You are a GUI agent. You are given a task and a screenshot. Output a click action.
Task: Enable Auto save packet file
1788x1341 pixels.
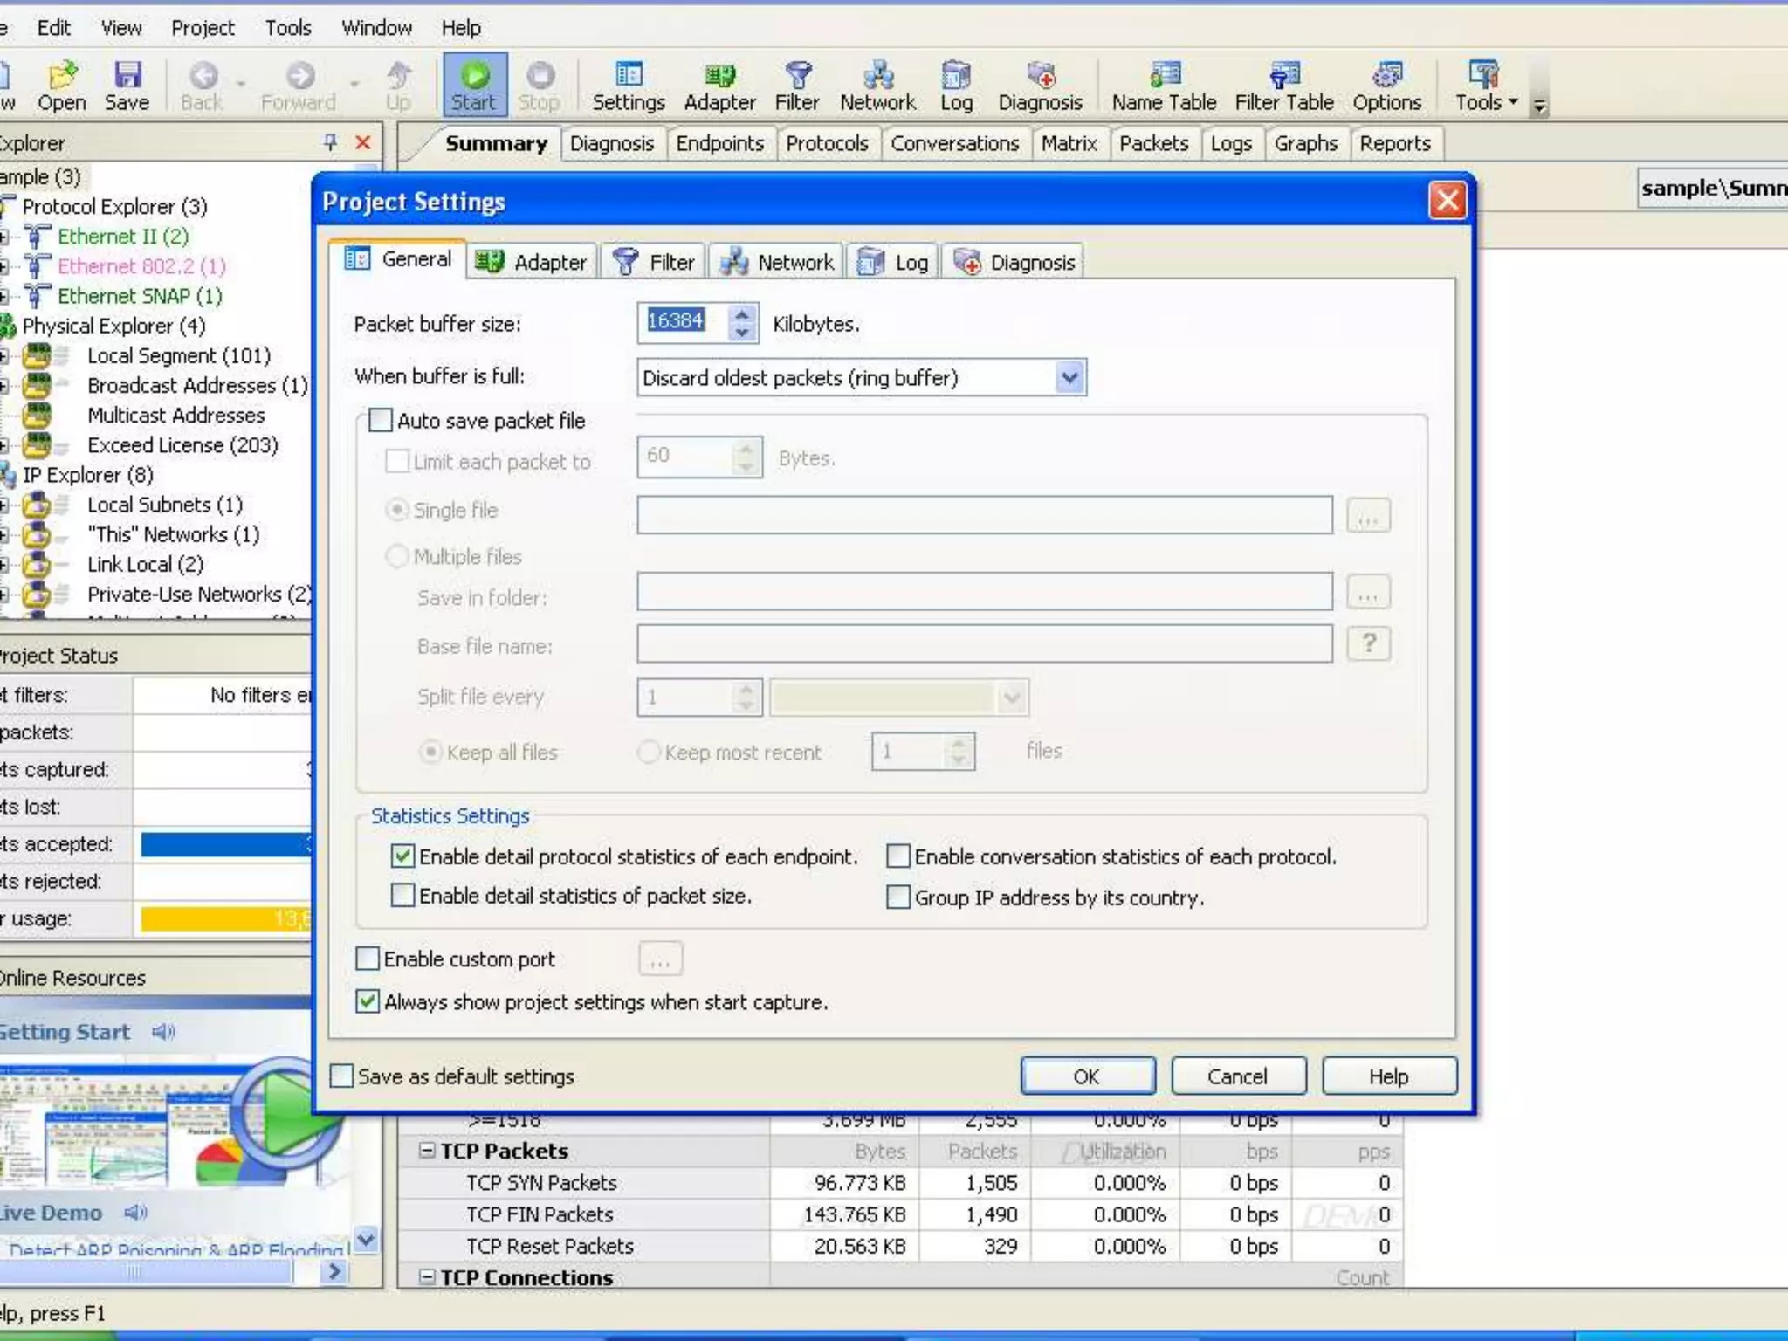tap(382, 421)
